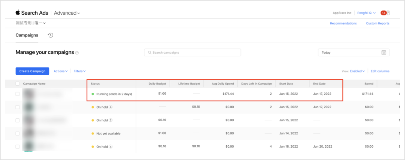Click the Apple Search Ads logo
The width and height of the screenshot is (405, 160).
(32, 13)
